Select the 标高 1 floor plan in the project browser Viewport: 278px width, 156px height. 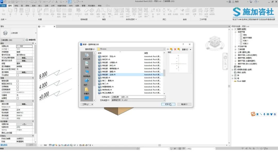[246, 41]
